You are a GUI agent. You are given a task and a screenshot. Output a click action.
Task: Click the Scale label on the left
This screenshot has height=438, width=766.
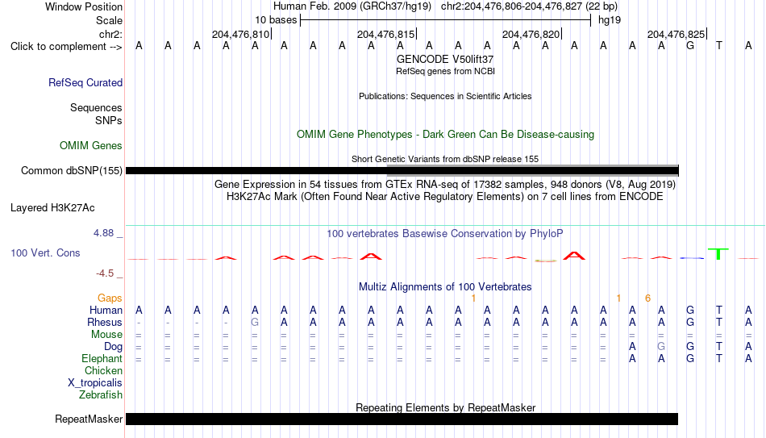click(109, 20)
